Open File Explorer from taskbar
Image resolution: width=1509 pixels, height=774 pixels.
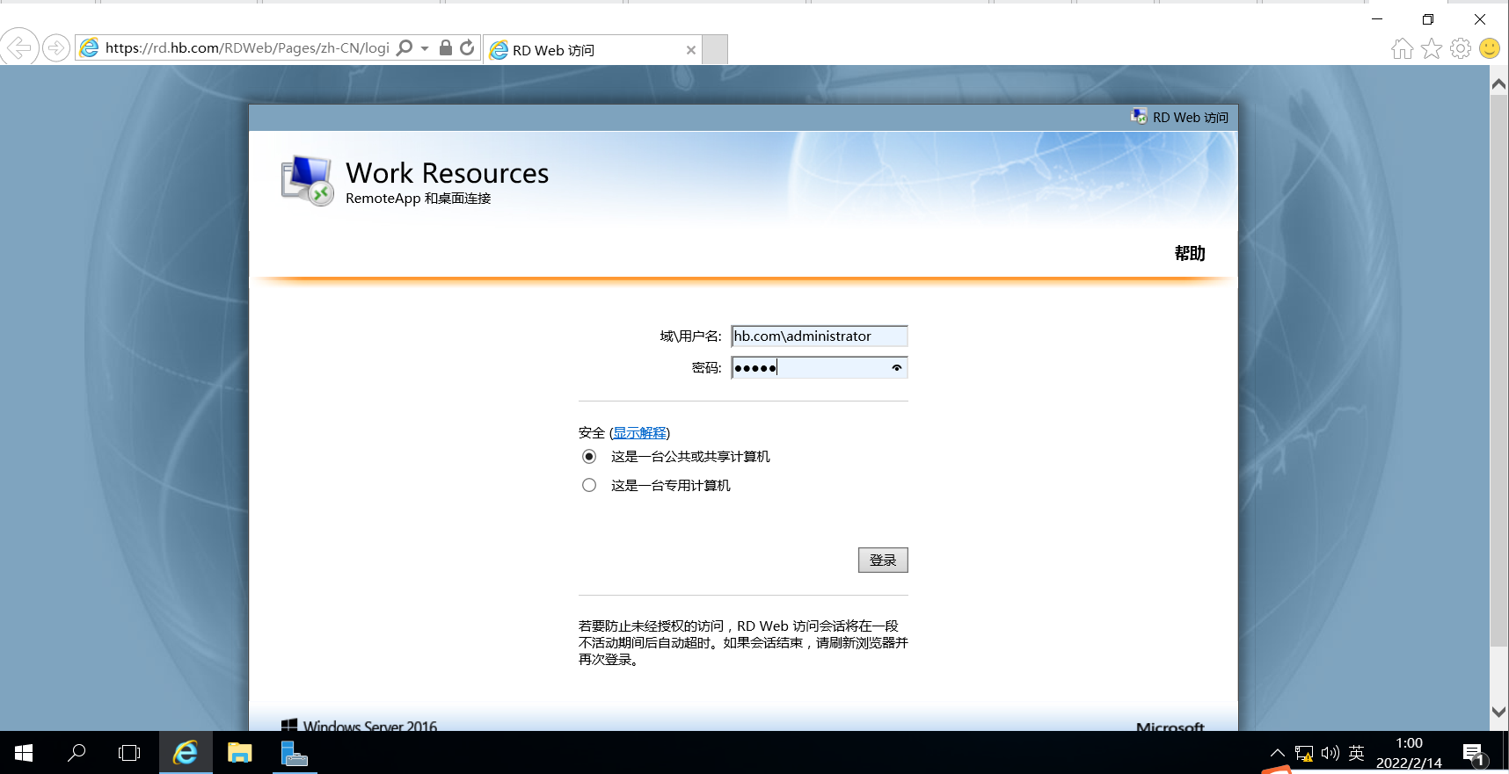tap(239, 753)
